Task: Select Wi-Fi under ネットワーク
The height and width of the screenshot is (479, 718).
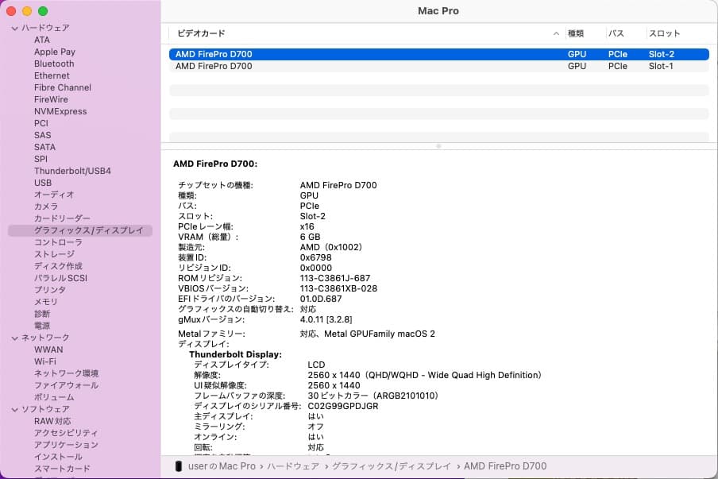Action: (44, 361)
